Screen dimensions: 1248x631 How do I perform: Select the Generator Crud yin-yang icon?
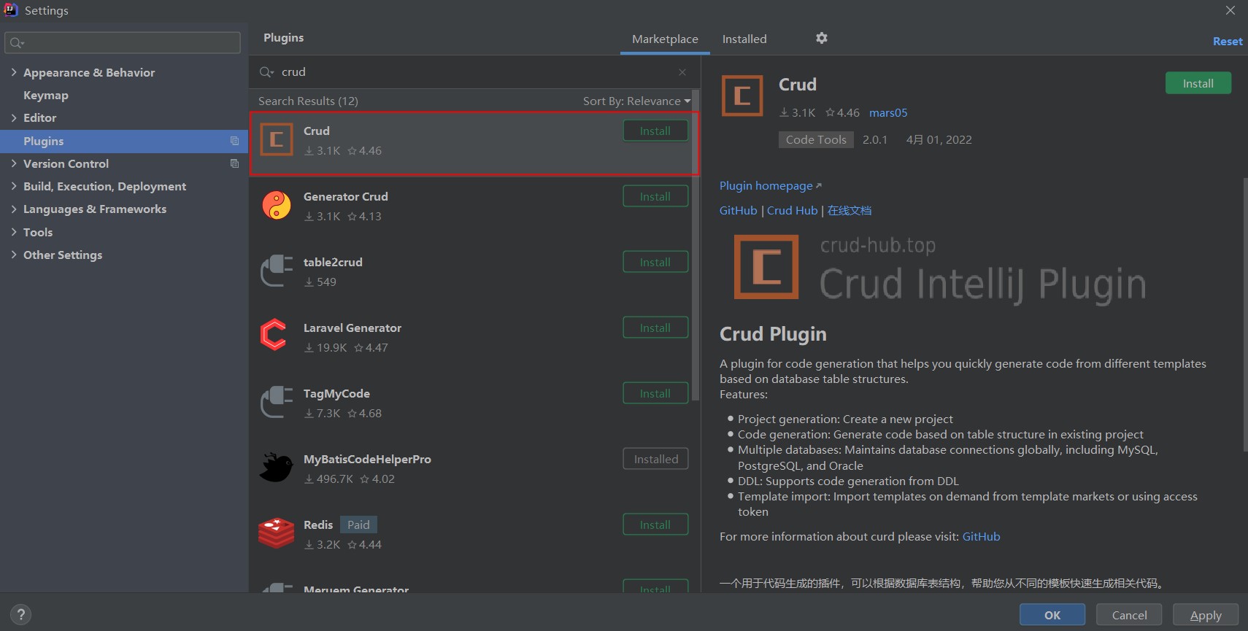coord(277,206)
